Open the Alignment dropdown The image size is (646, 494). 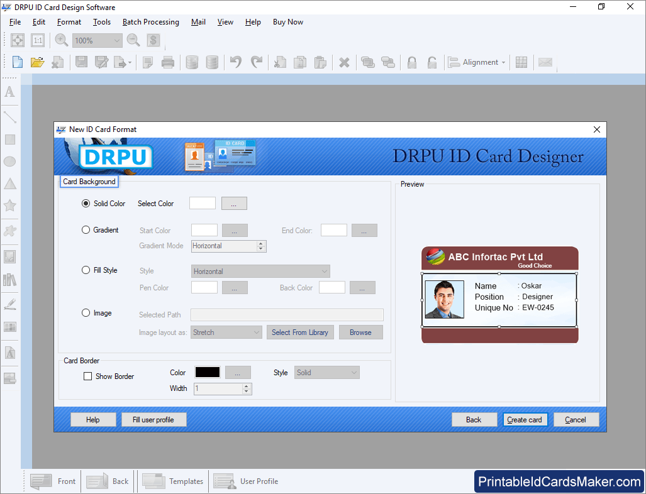tap(477, 62)
